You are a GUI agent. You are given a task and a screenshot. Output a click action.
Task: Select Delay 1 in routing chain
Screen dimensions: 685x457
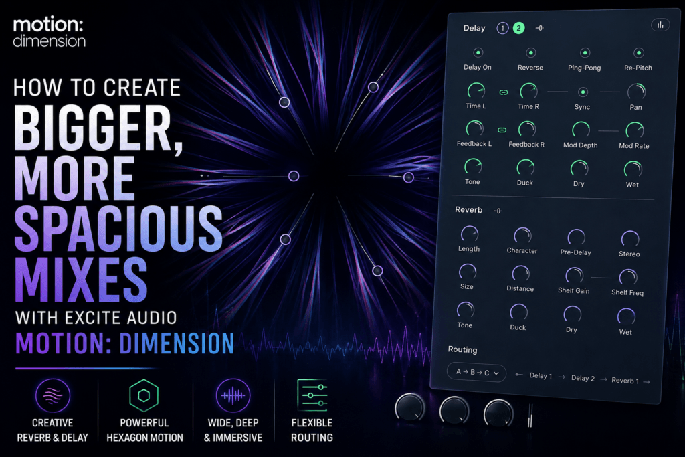pos(541,376)
